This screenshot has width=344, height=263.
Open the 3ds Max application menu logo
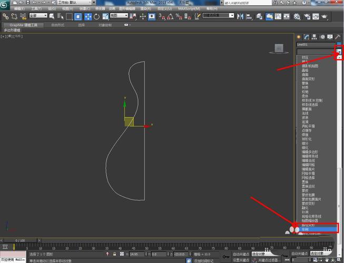point(4,5)
